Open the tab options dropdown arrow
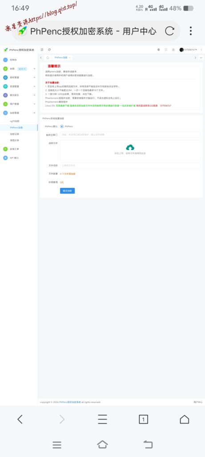 point(201,58)
